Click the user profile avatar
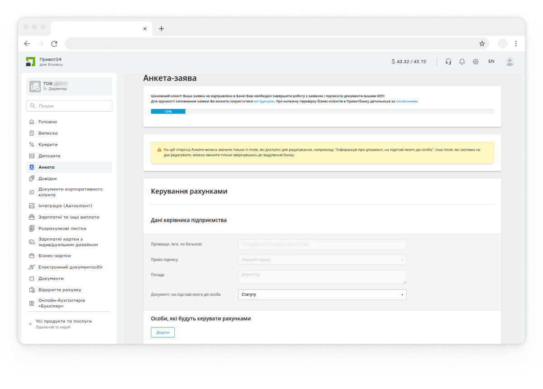This screenshot has height=389, width=543. coord(510,62)
